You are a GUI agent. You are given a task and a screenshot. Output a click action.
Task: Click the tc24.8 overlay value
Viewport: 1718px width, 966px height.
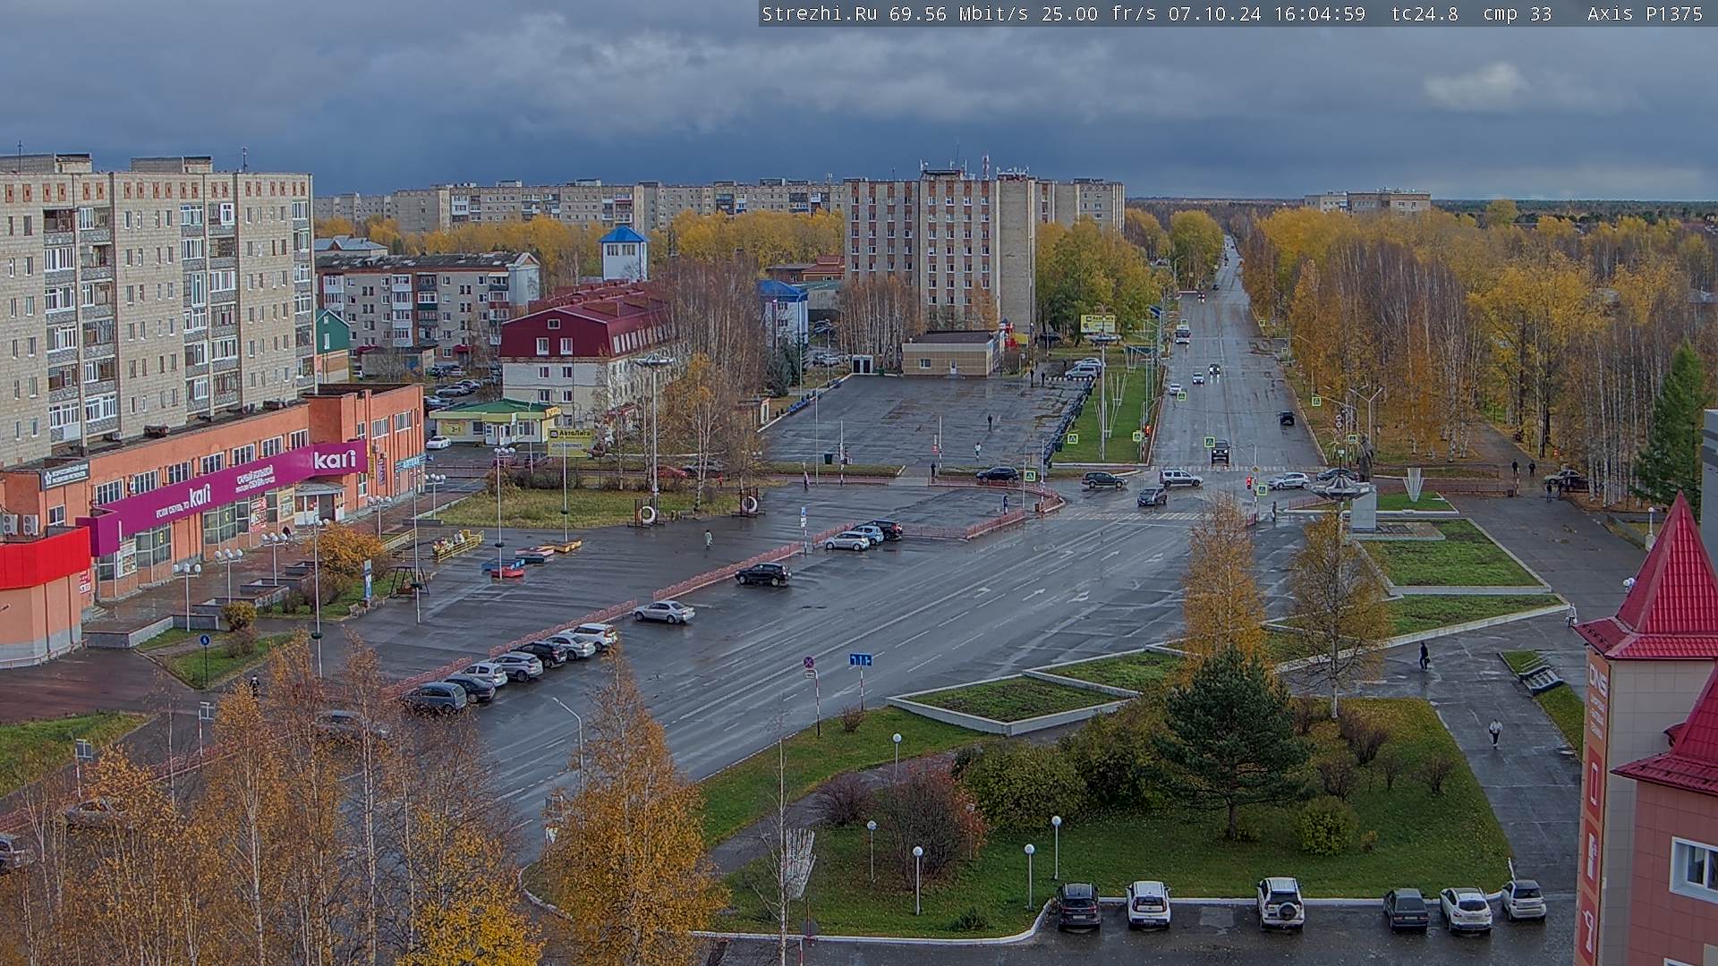[1425, 13]
